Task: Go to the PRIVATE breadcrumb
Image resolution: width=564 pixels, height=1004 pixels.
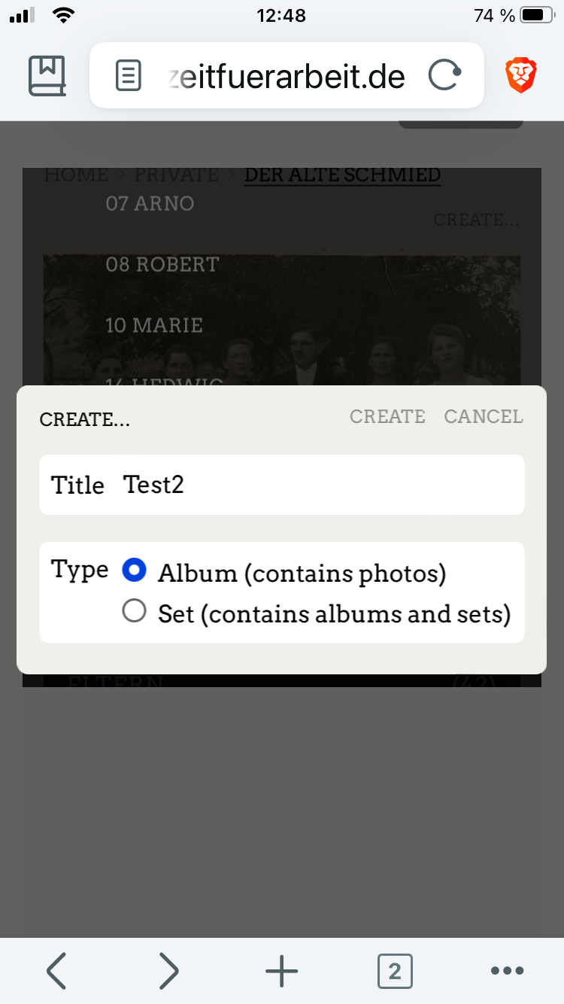Action: pyautogui.click(x=176, y=175)
